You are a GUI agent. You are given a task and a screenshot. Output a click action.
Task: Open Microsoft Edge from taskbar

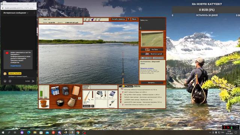[29, 132]
